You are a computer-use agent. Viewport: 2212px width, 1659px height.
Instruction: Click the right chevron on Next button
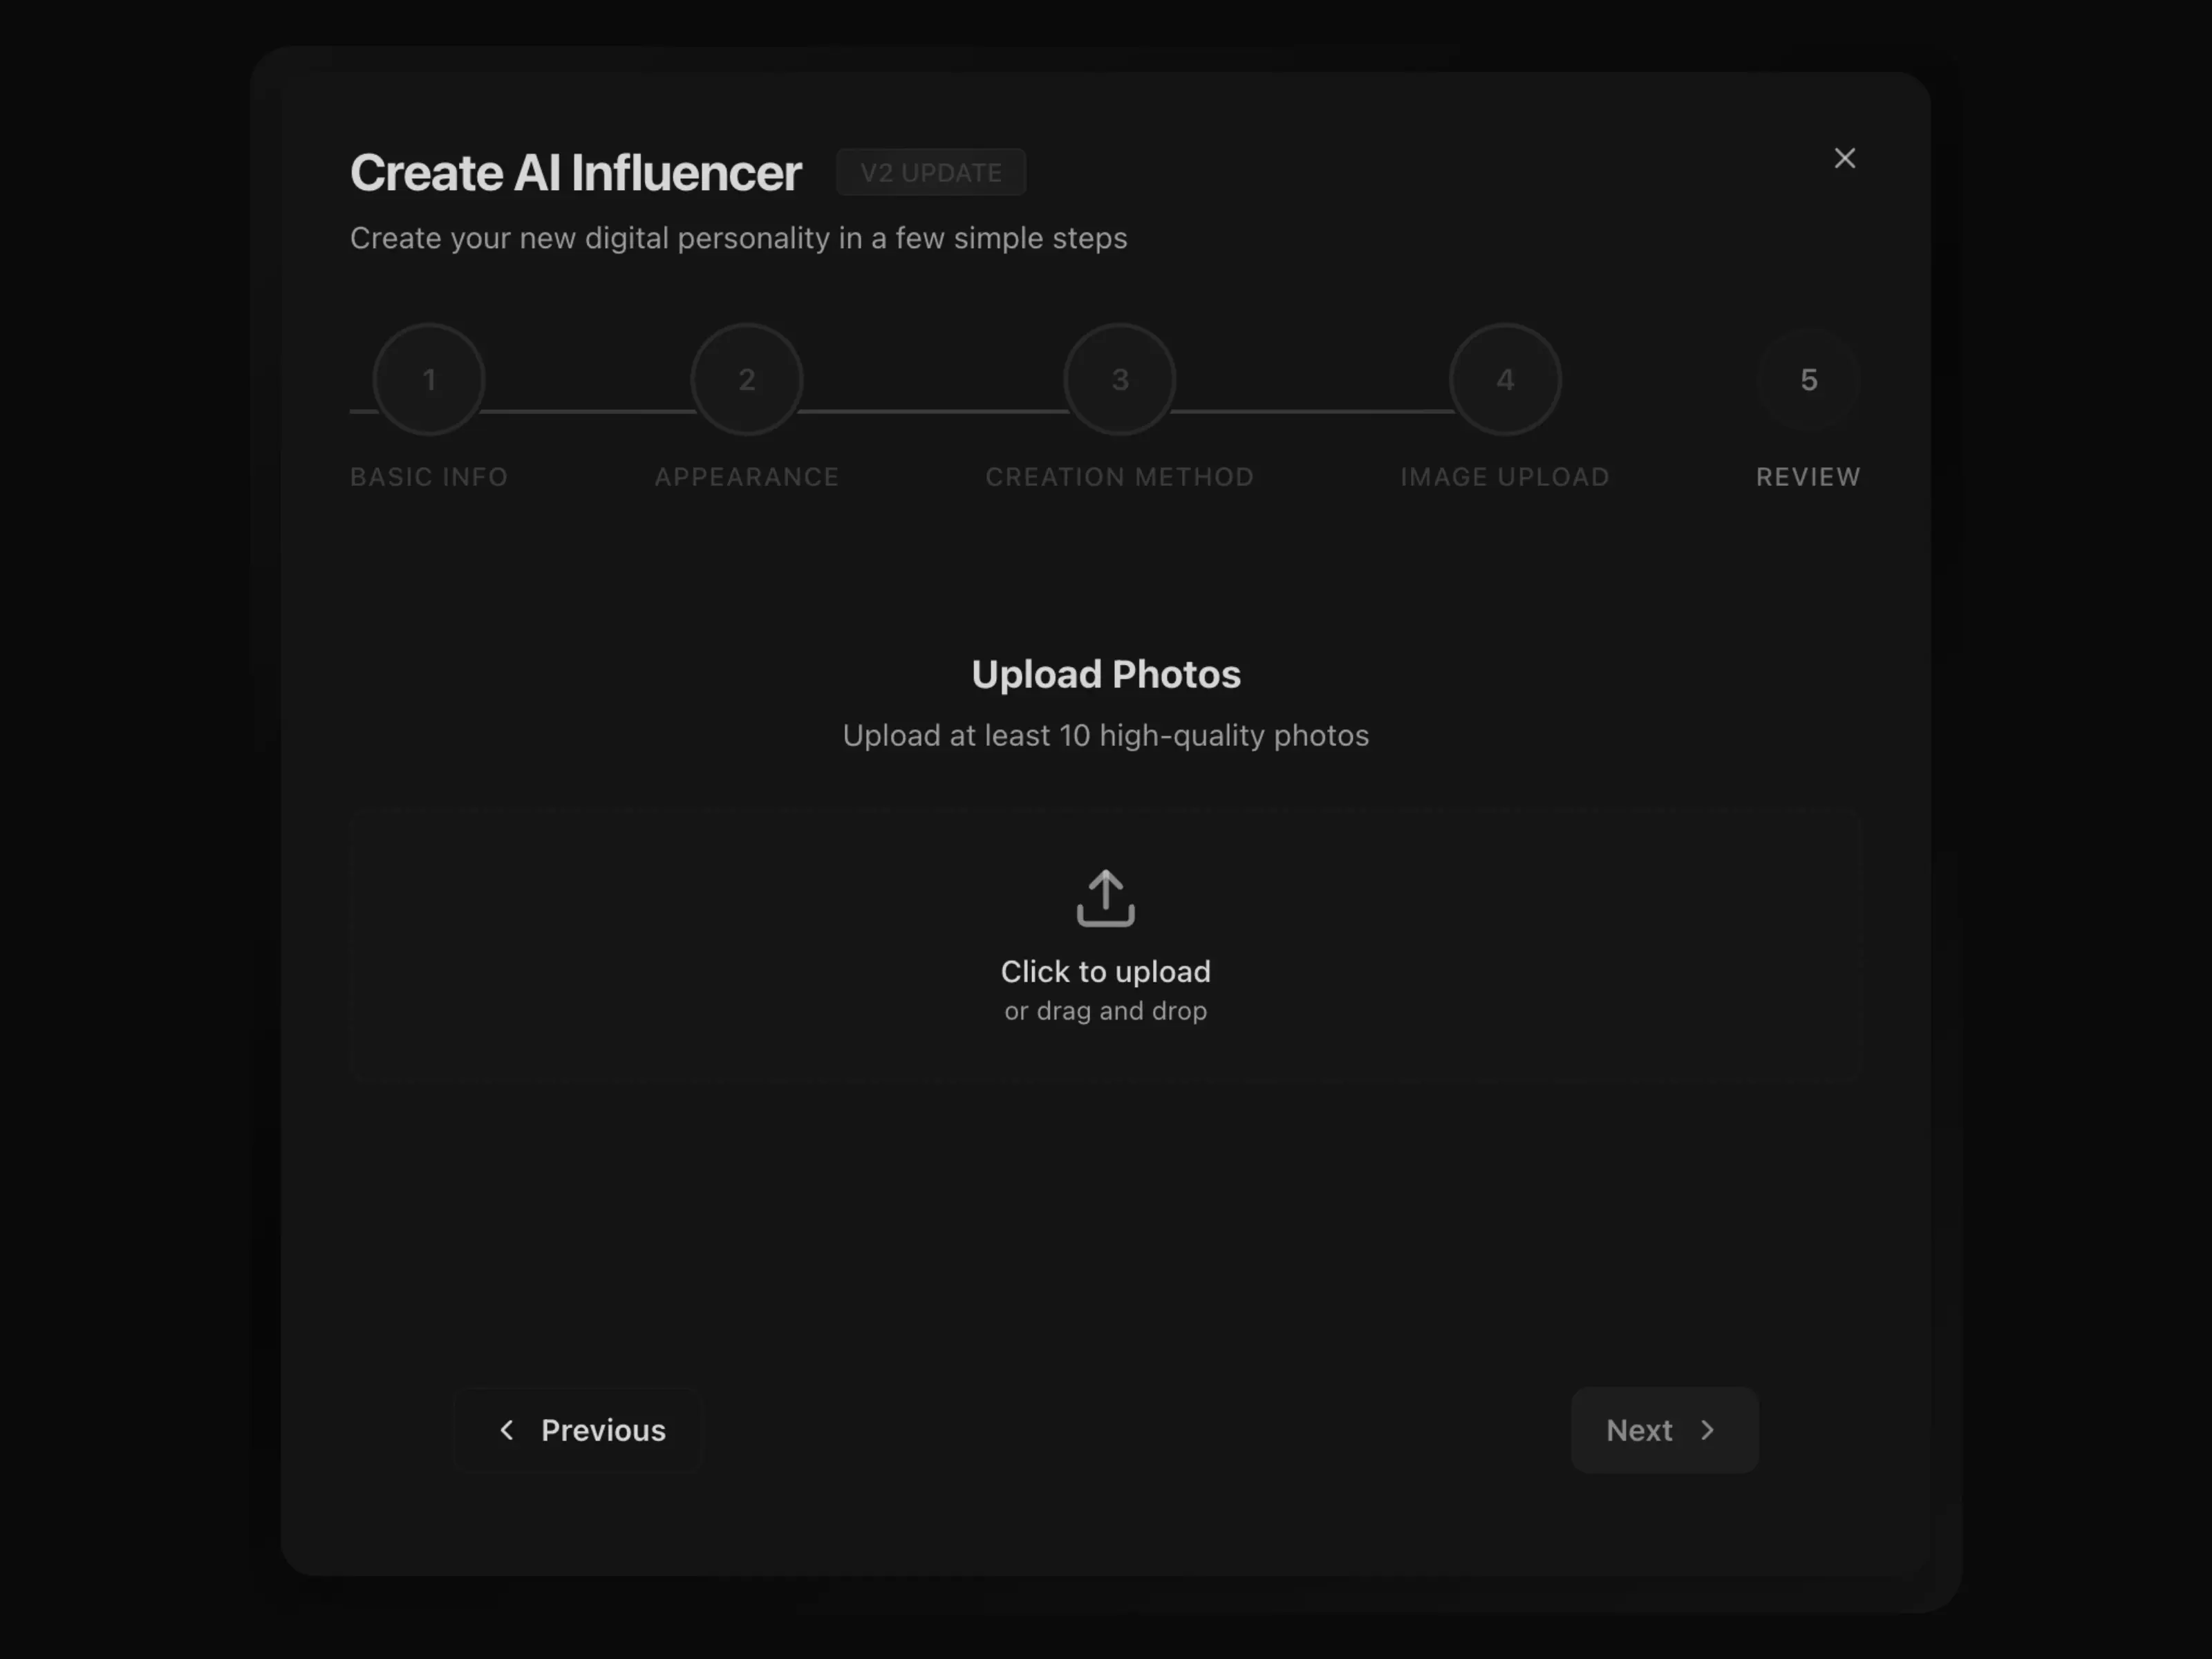tap(1708, 1430)
